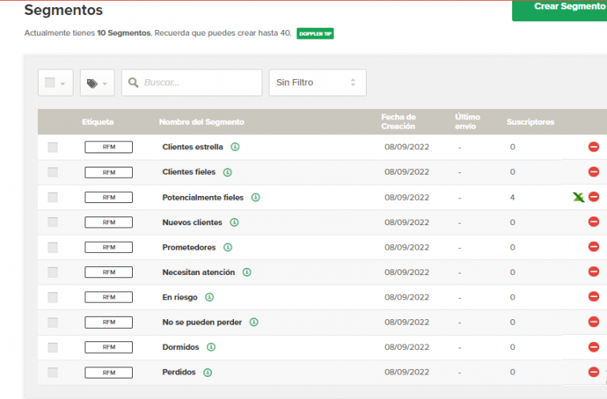
Task: Sort by Fecha de Creación column
Action: tap(398, 122)
